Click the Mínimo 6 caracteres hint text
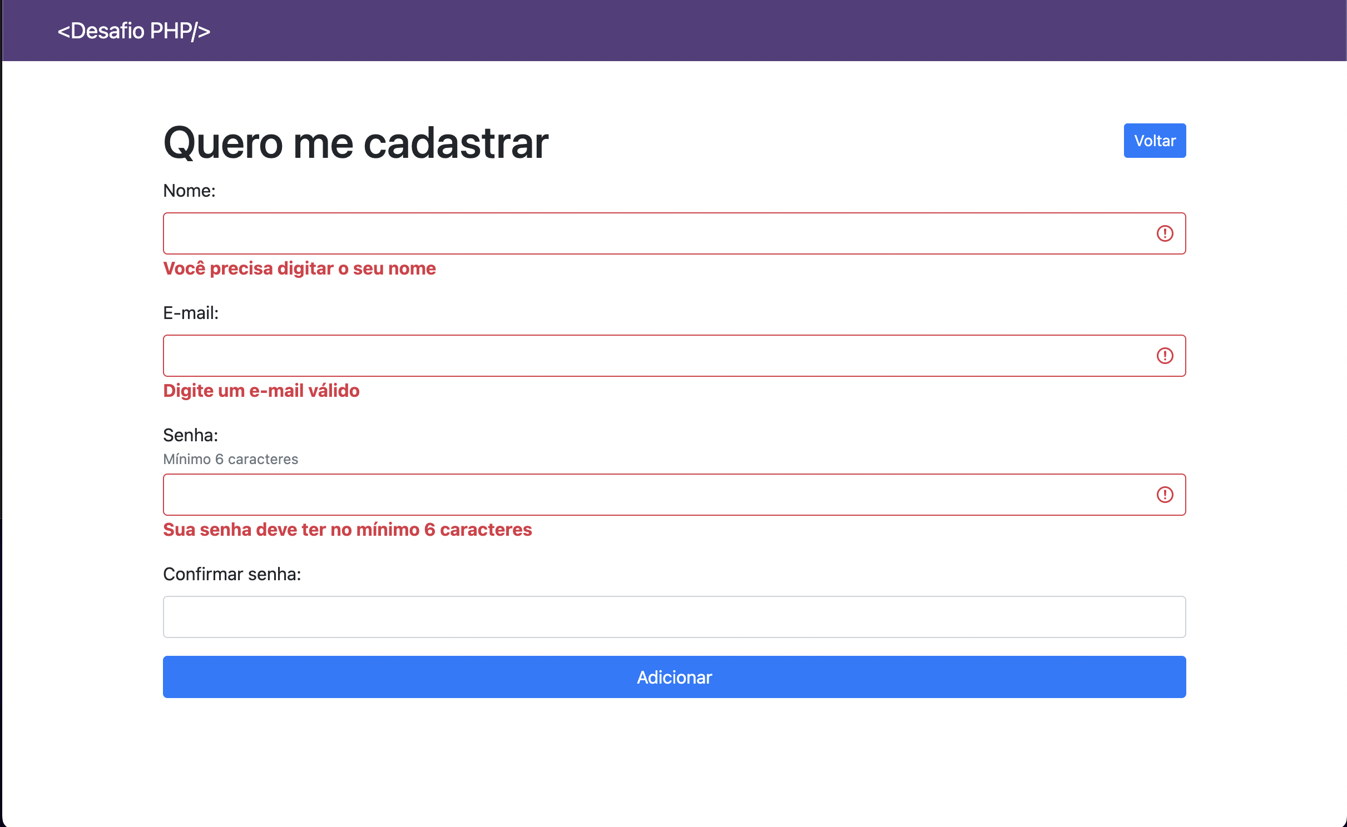The width and height of the screenshot is (1347, 827). [x=230, y=459]
